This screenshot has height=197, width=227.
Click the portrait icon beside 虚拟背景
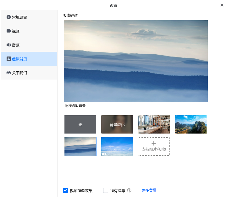click(x=9, y=59)
